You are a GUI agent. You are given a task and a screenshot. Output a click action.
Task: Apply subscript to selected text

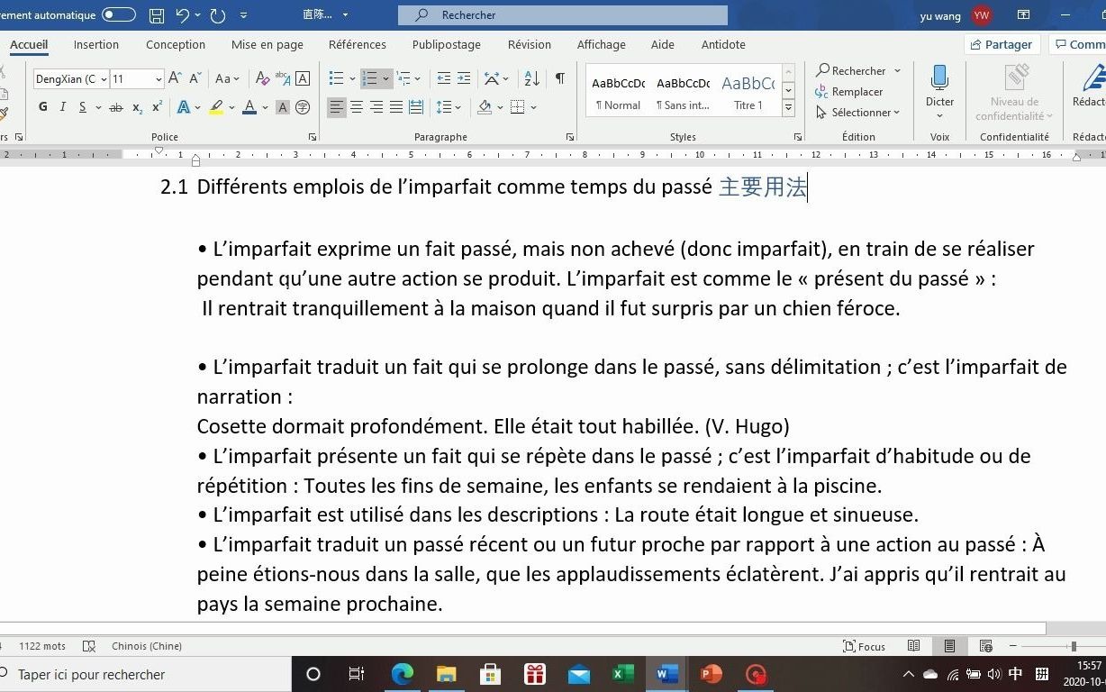pos(137,106)
